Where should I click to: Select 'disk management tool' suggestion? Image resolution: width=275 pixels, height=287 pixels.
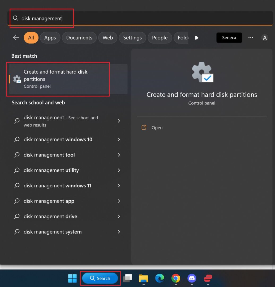point(68,155)
